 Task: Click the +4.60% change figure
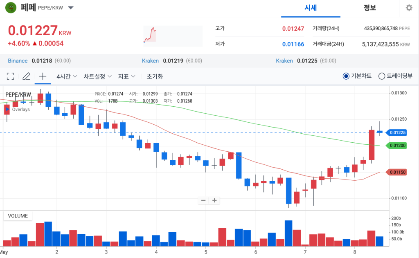(19, 43)
